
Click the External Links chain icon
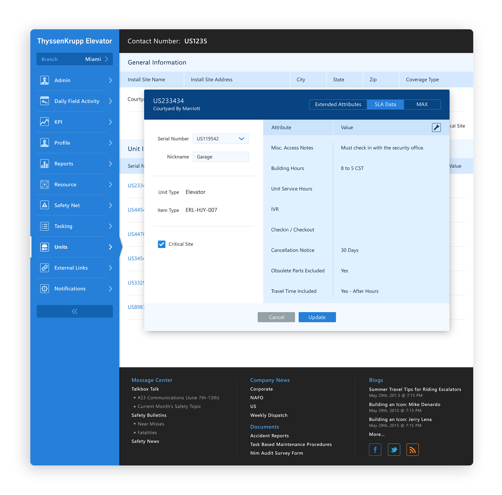[45, 268]
